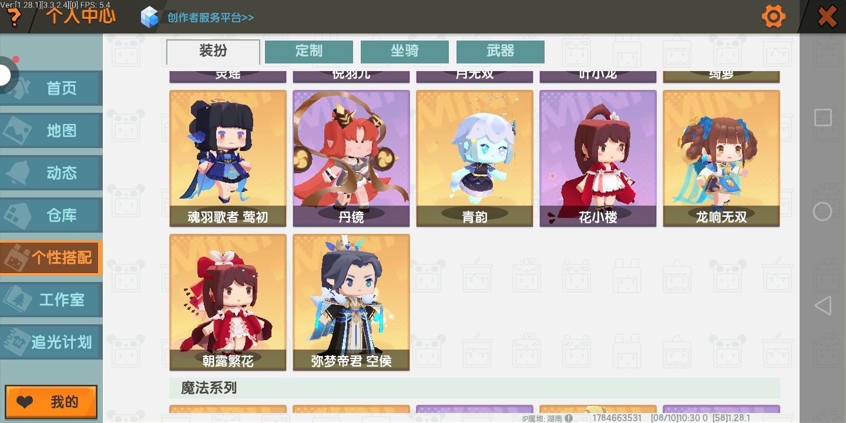The width and height of the screenshot is (846, 423).
Task: Open 仓库 in the sidebar
Action: [51, 215]
